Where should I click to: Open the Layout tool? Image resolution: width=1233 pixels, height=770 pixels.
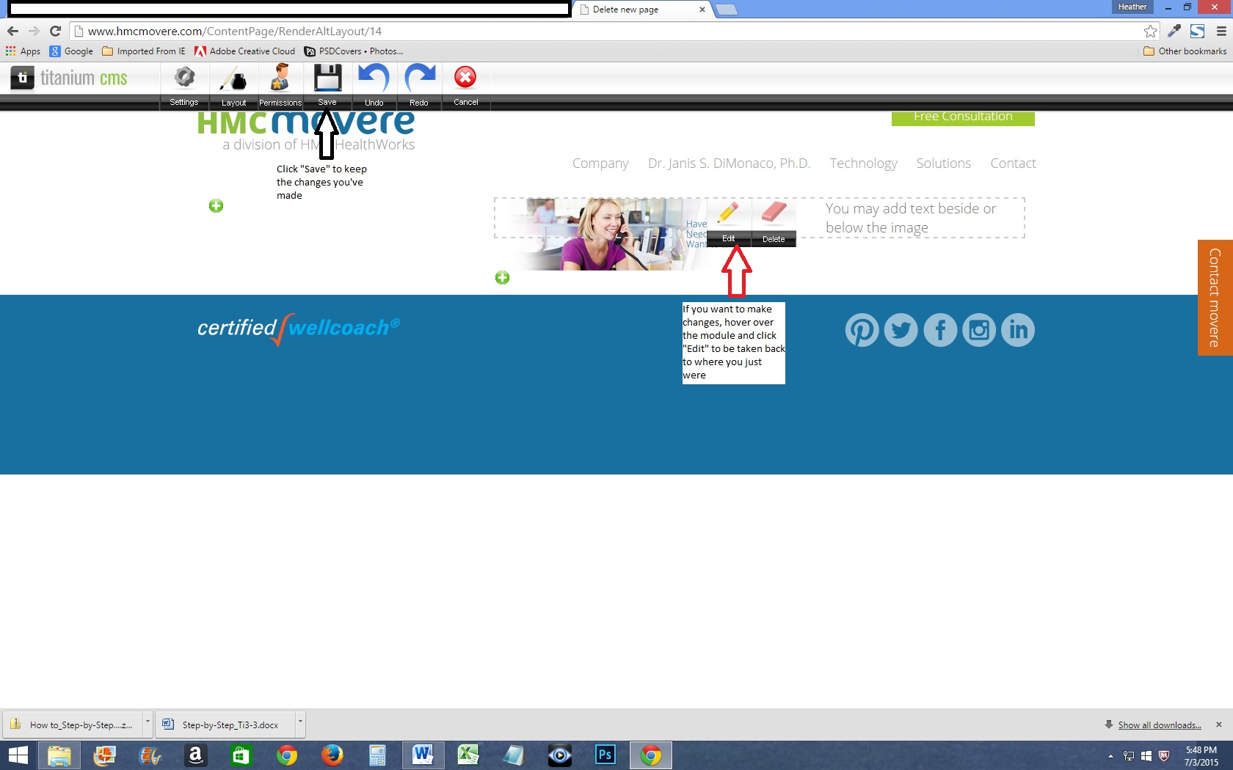(x=233, y=79)
